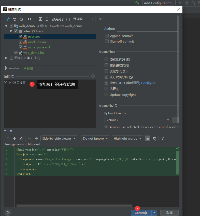This screenshot has width=200, height=216.
Task: Click the Diff help question mark icon
Action: click(x=163, y=138)
